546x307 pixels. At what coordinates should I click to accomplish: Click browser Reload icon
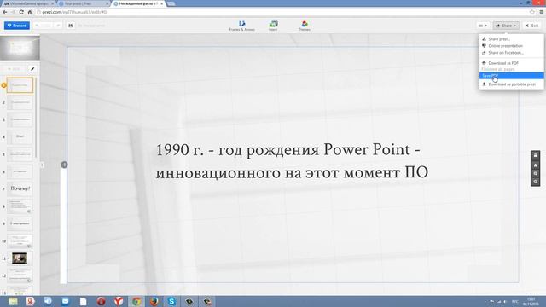21,12
